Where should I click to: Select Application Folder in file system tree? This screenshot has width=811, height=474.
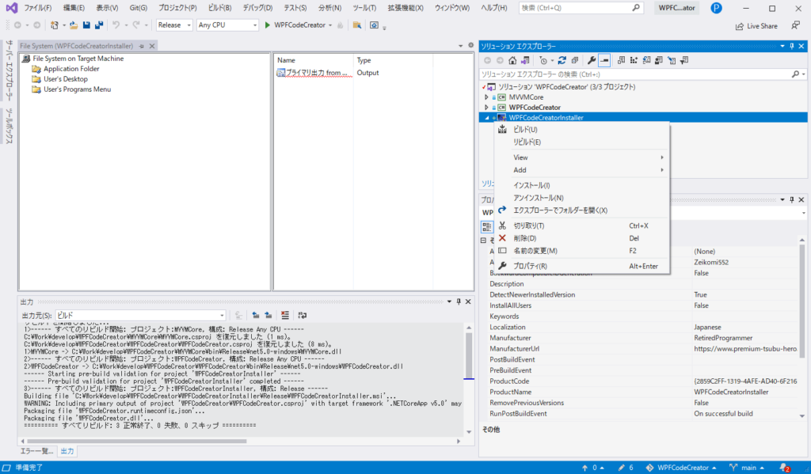pos(71,69)
